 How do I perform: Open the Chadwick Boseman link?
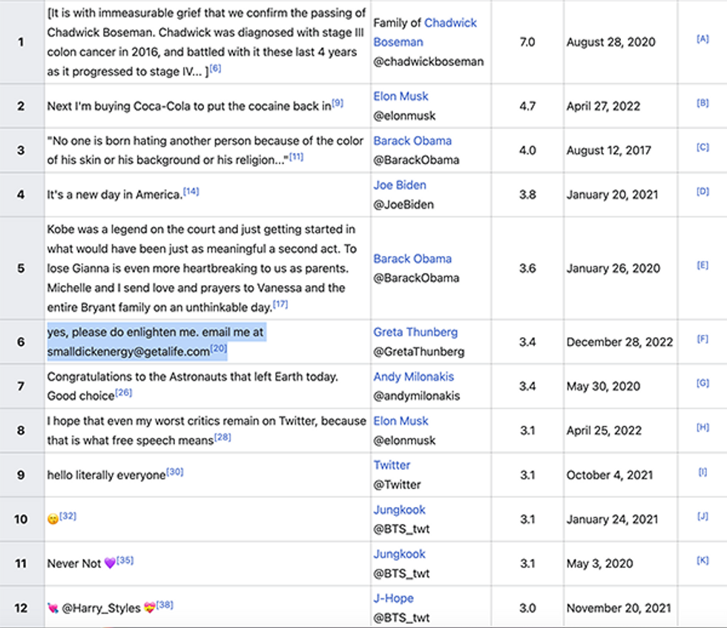click(x=424, y=32)
